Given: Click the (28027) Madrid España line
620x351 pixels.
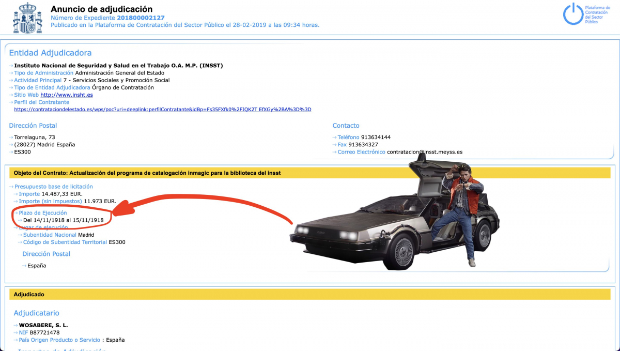Looking at the screenshot, I should click(44, 145).
